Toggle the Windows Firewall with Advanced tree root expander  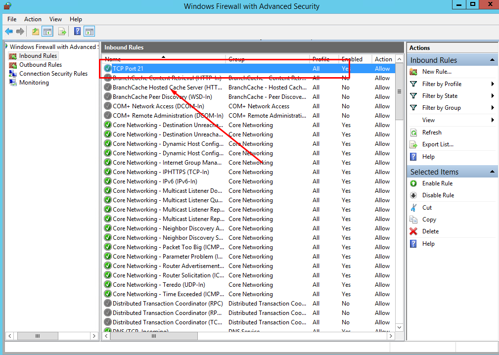click(x=6, y=47)
